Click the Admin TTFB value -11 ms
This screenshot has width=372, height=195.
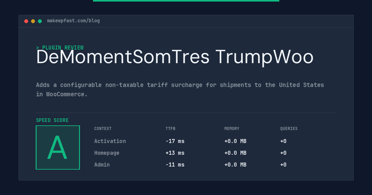click(x=175, y=165)
